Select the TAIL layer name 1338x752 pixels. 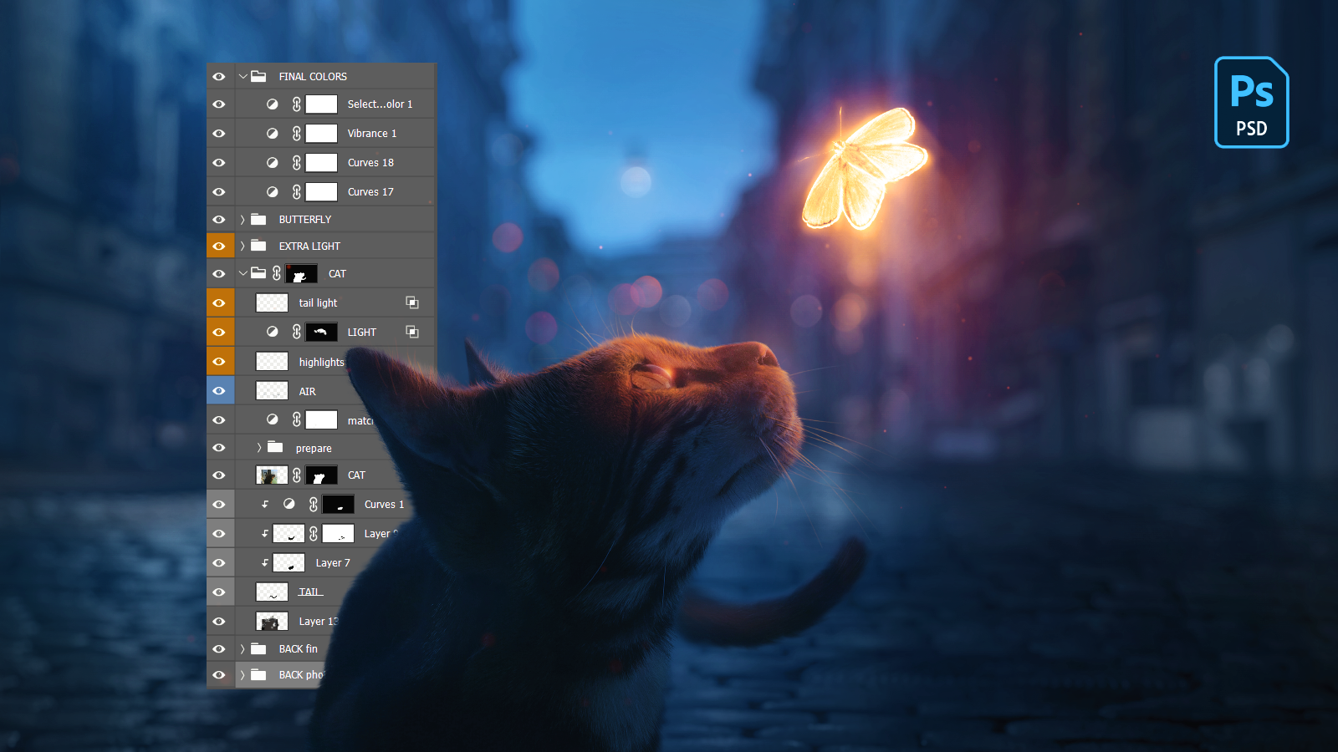pyautogui.click(x=310, y=592)
